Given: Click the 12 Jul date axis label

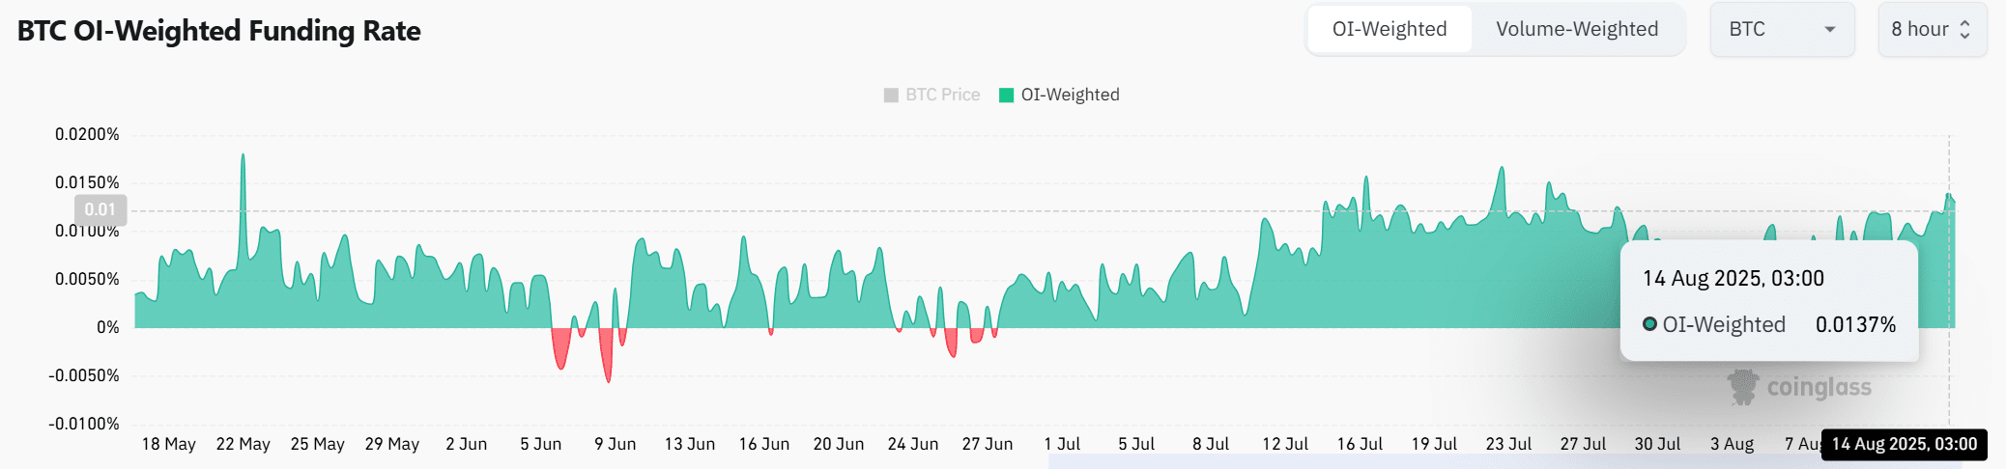Looking at the screenshot, I should [x=1285, y=444].
